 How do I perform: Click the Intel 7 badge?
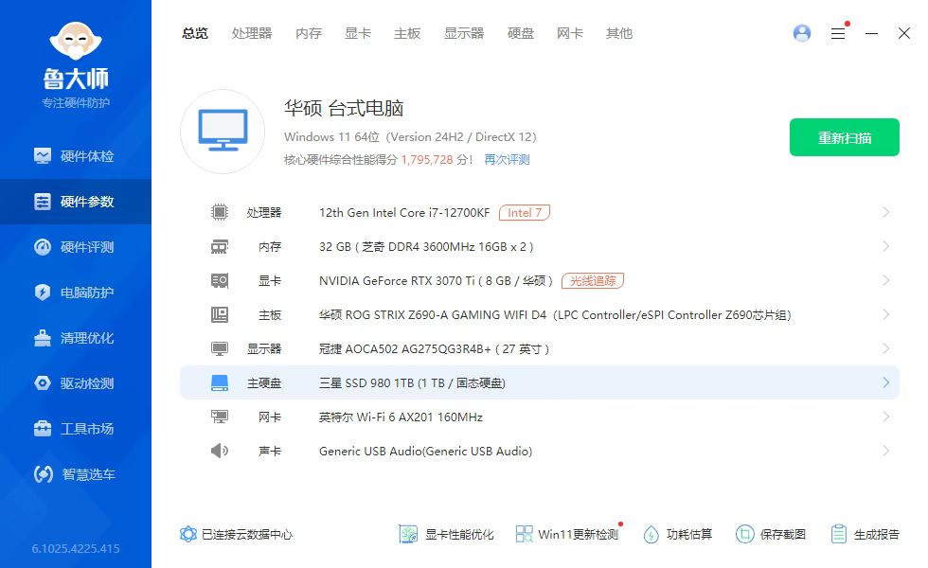tap(525, 212)
